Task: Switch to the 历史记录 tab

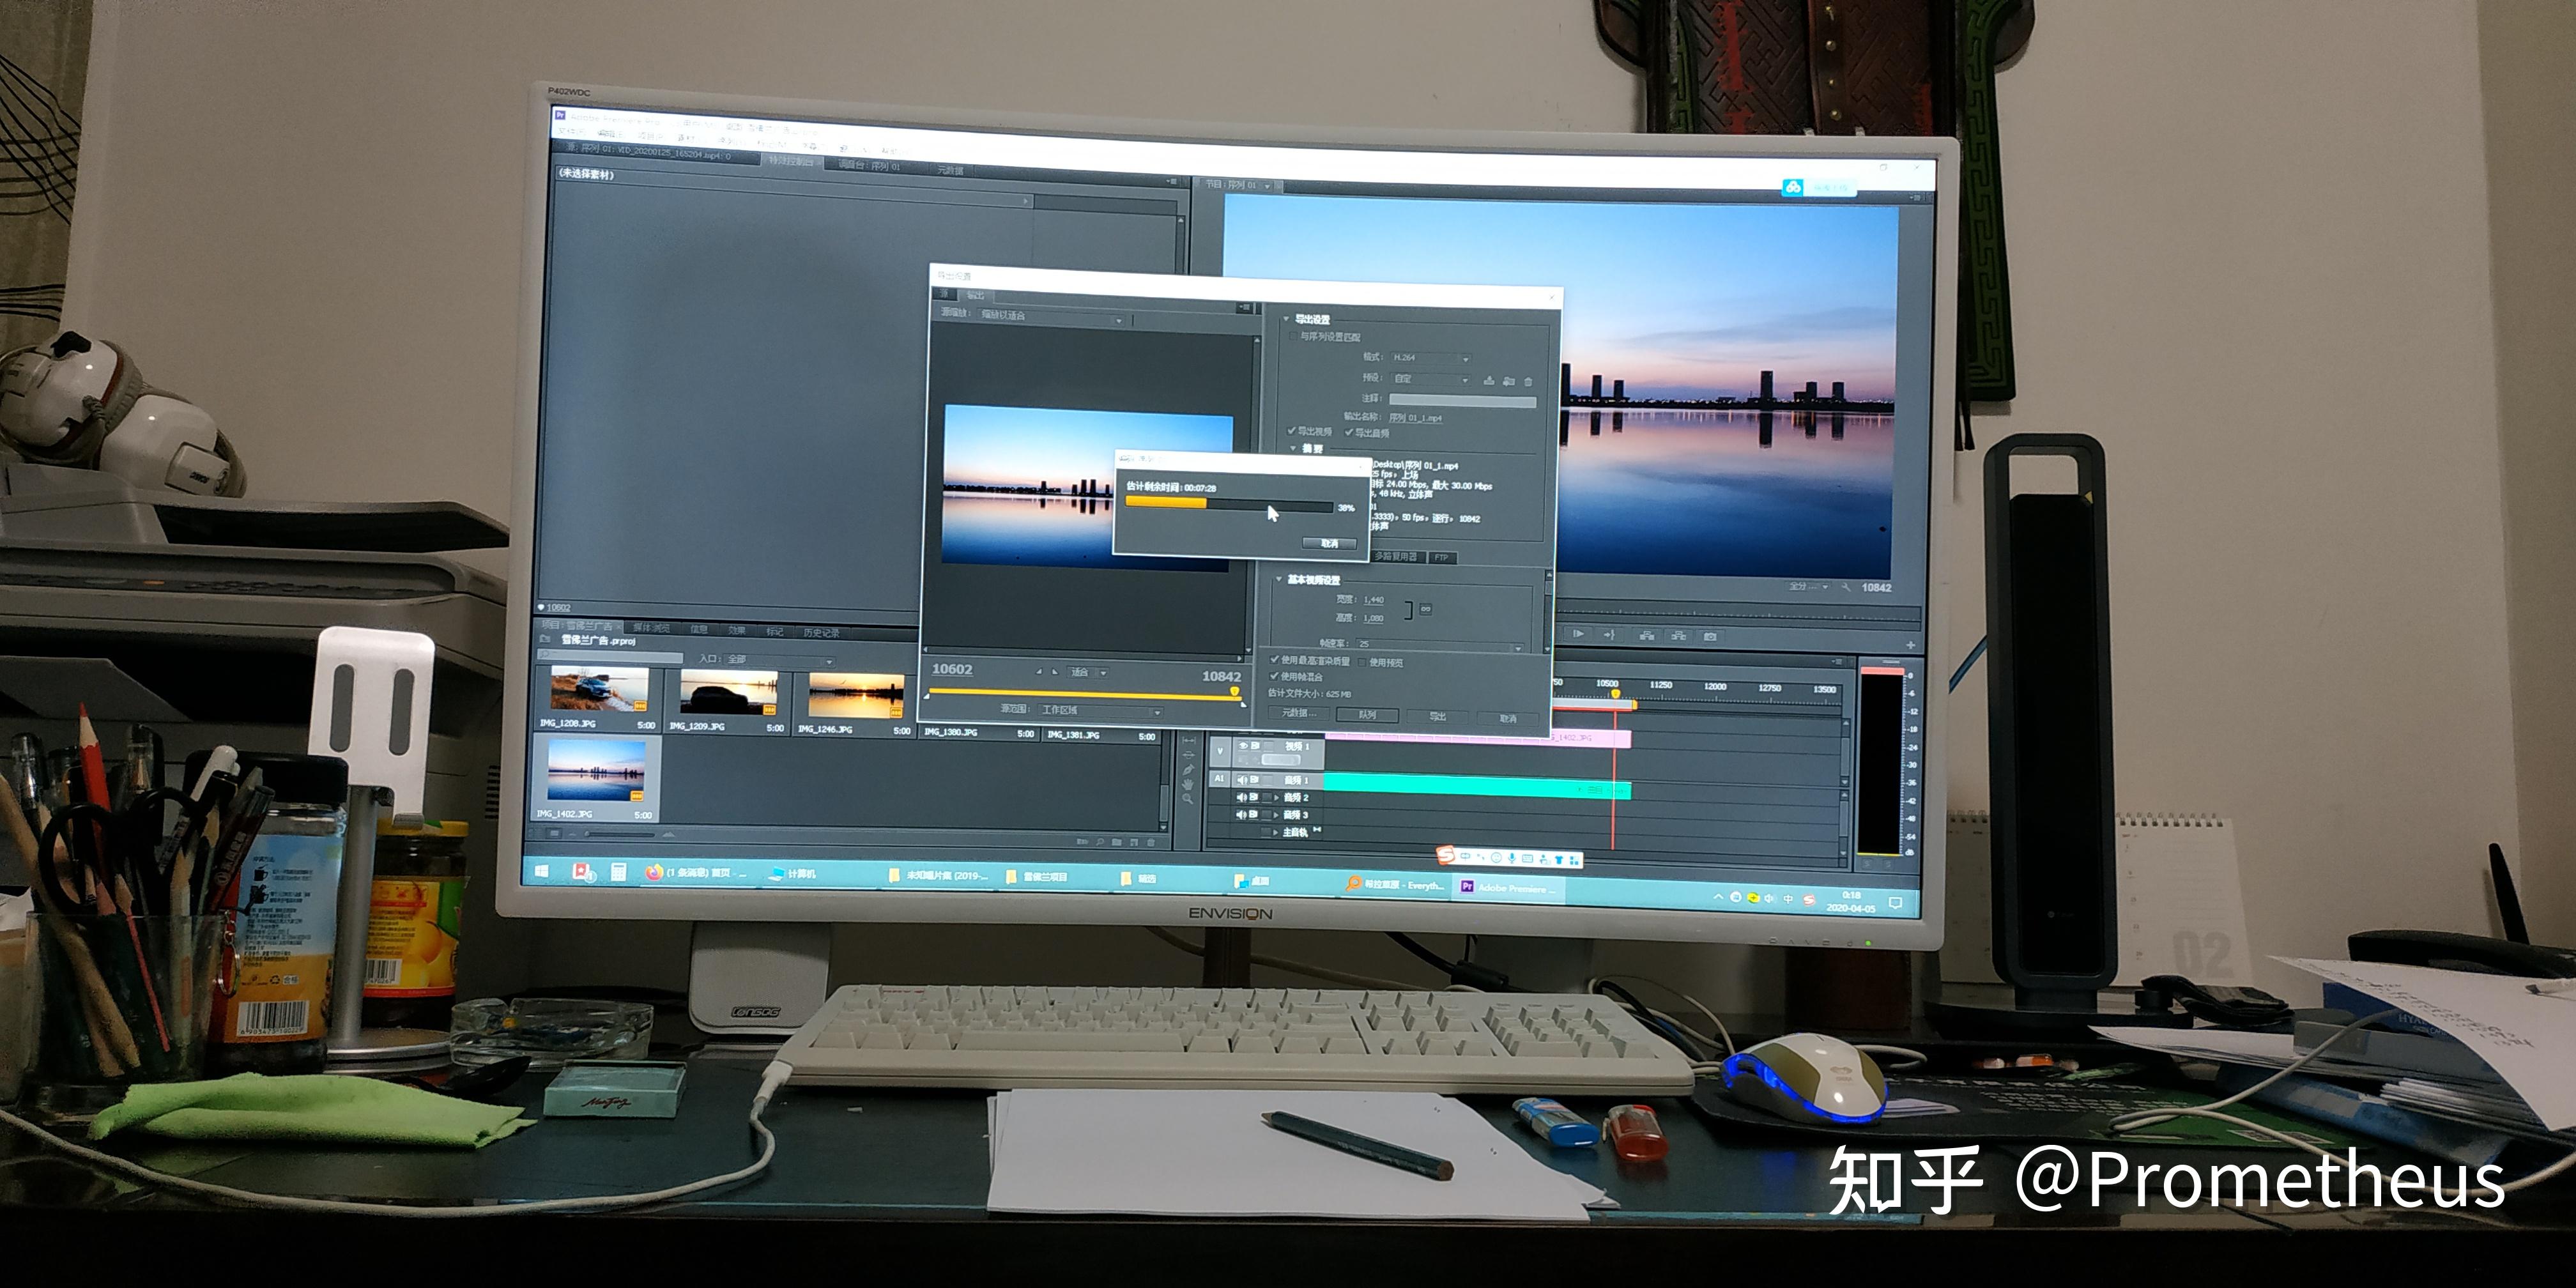Action: 821,632
